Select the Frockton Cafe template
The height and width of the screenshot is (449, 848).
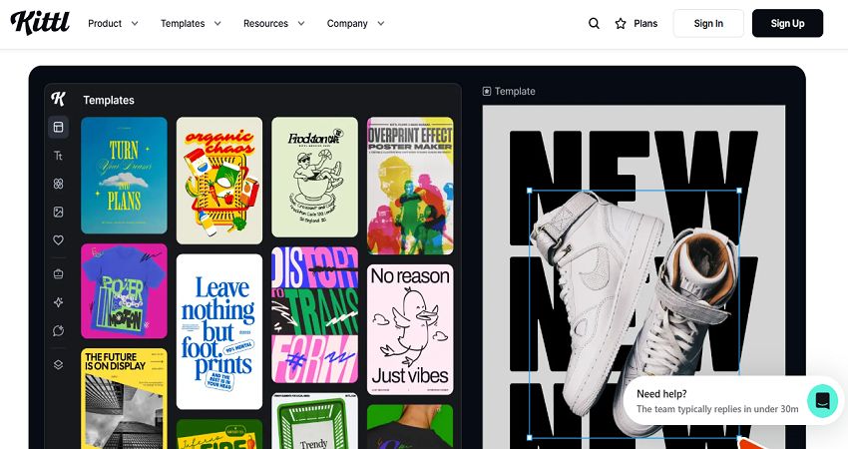click(314, 177)
